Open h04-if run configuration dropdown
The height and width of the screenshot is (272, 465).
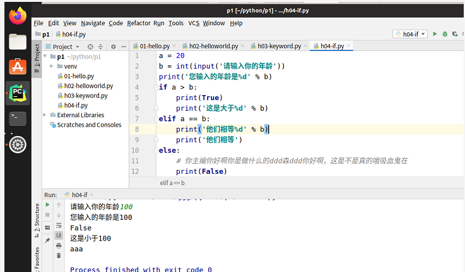(409, 34)
